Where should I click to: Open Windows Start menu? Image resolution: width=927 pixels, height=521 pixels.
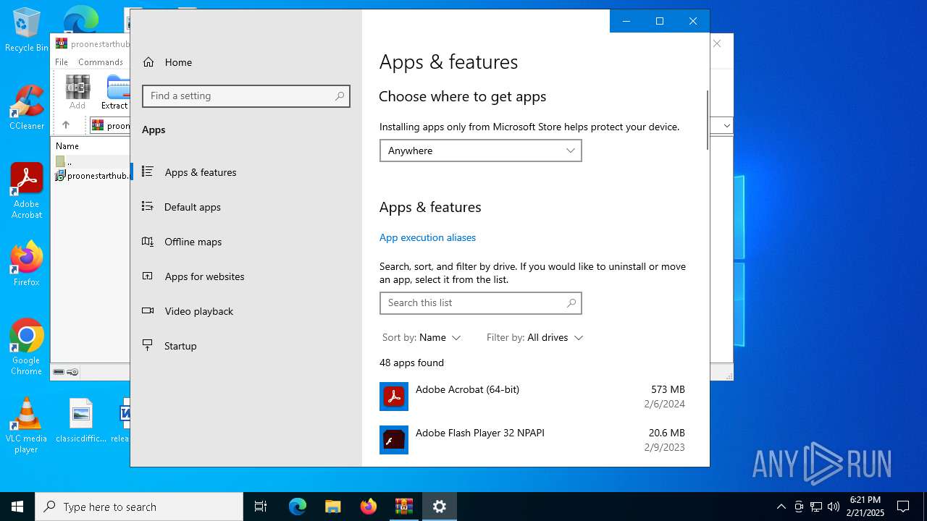click(x=17, y=507)
